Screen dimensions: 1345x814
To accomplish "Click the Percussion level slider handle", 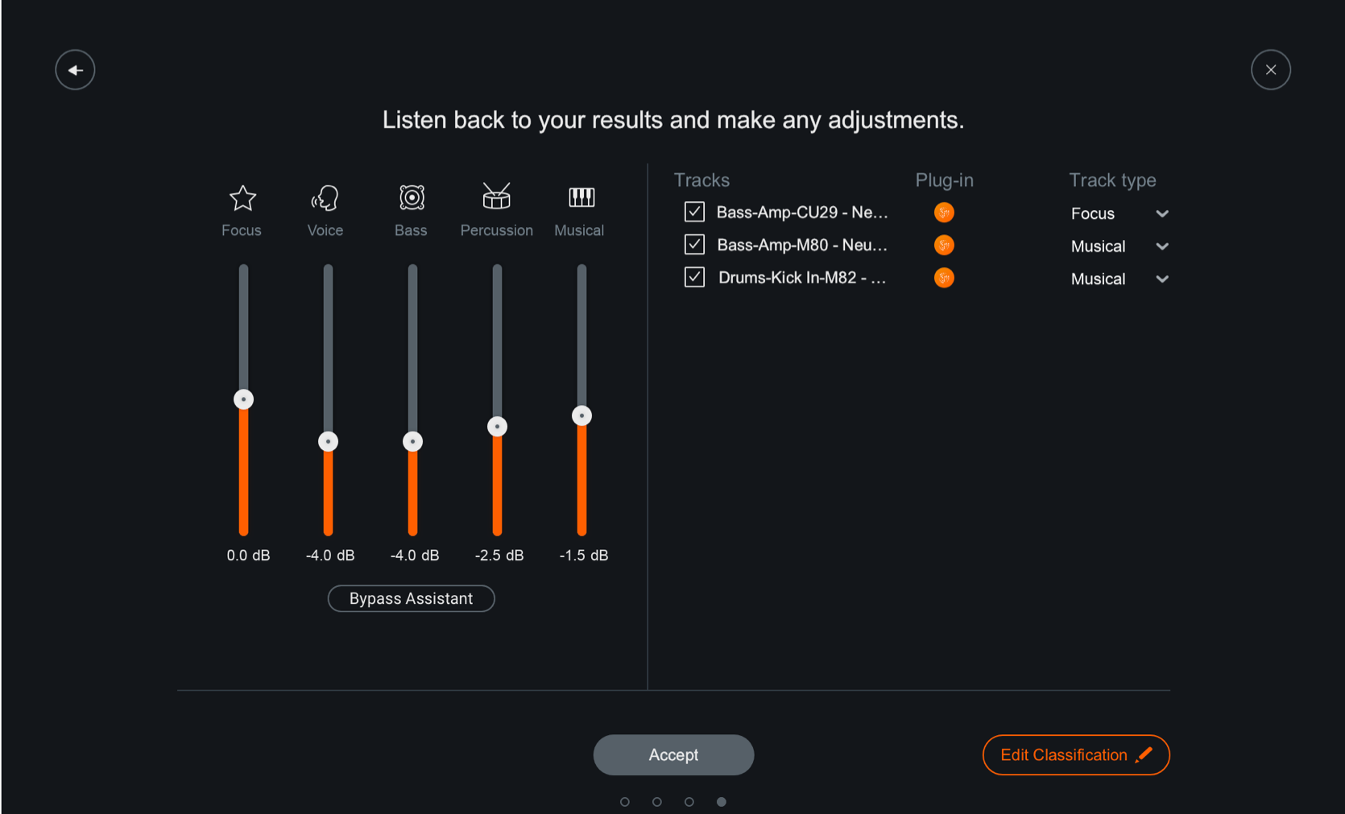I will (497, 427).
